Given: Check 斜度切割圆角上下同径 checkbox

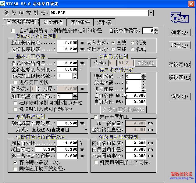Looking at the screenshot, I should (96, 163).
